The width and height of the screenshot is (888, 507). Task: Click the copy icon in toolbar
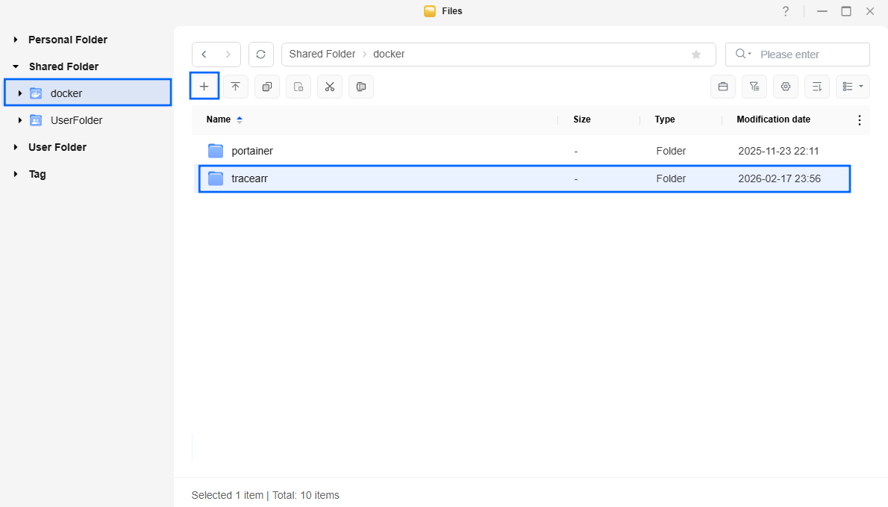(x=266, y=87)
